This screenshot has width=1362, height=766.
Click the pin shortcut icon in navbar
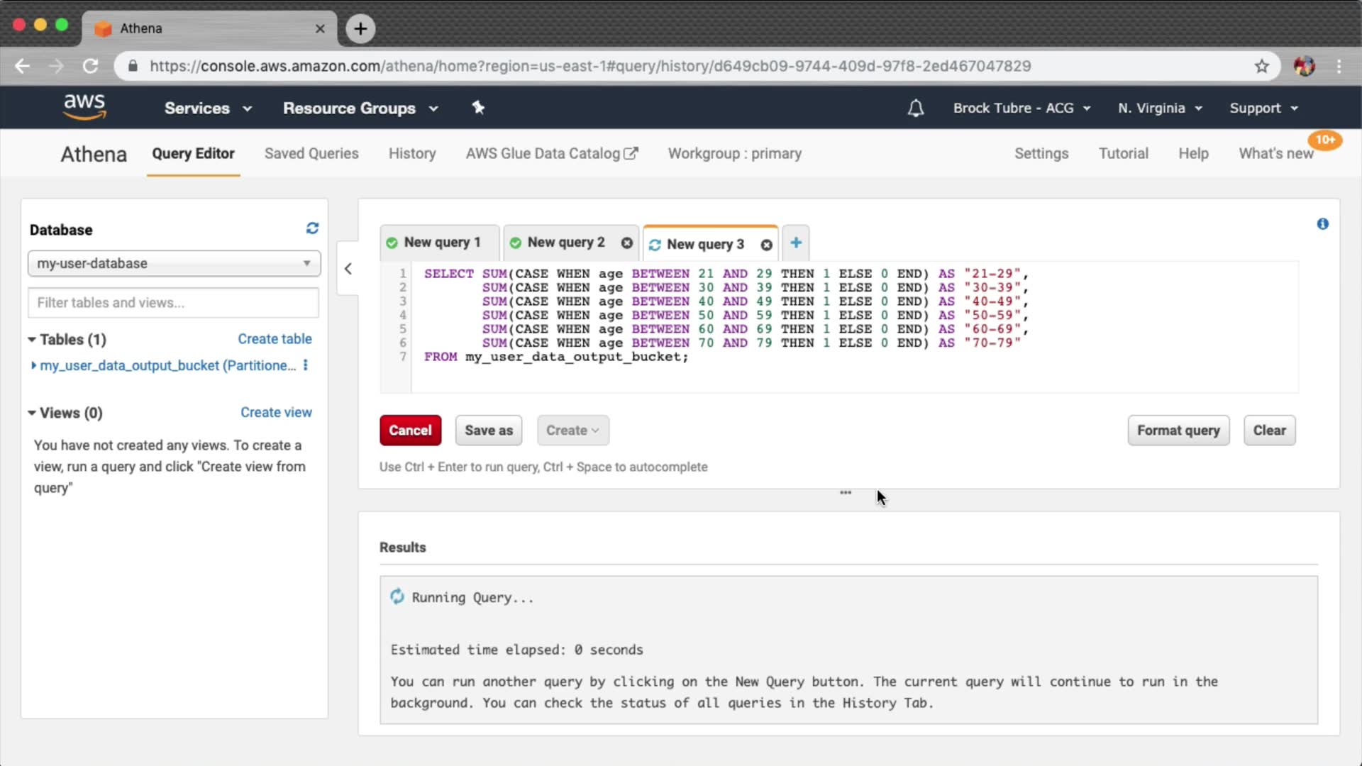click(478, 108)
